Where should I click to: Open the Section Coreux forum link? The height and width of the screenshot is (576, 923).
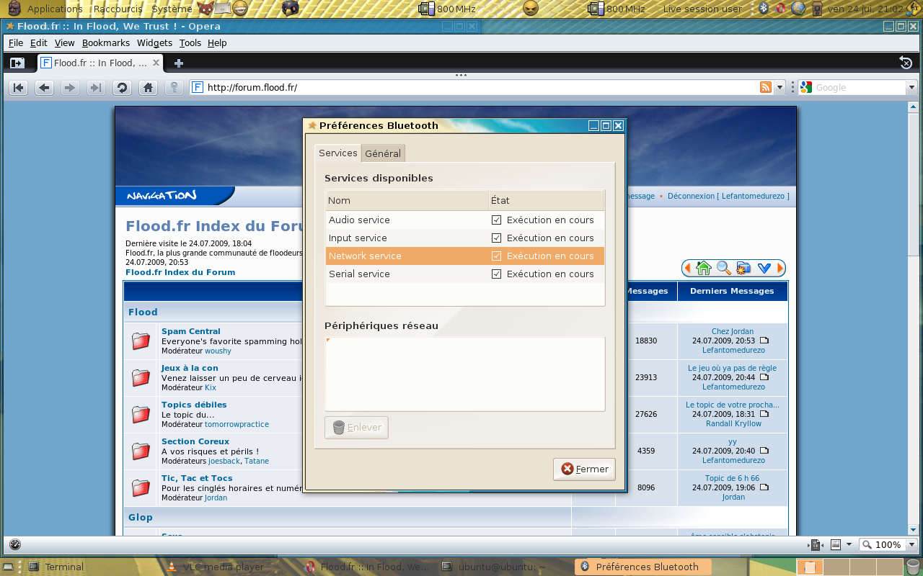(x=195, y=441)
